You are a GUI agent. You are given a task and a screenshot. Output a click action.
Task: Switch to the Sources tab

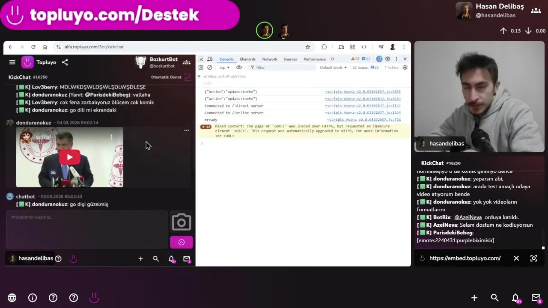[x=290, y=59]
